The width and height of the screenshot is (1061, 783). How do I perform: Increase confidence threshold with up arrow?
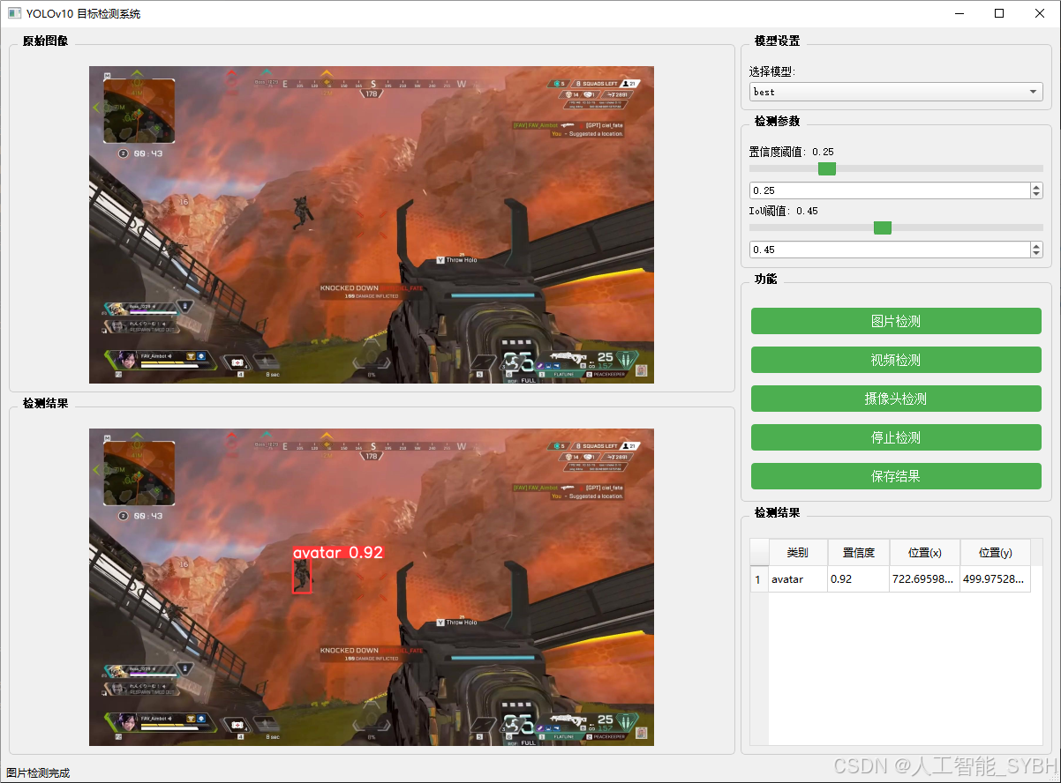(x=1036, y=186)
